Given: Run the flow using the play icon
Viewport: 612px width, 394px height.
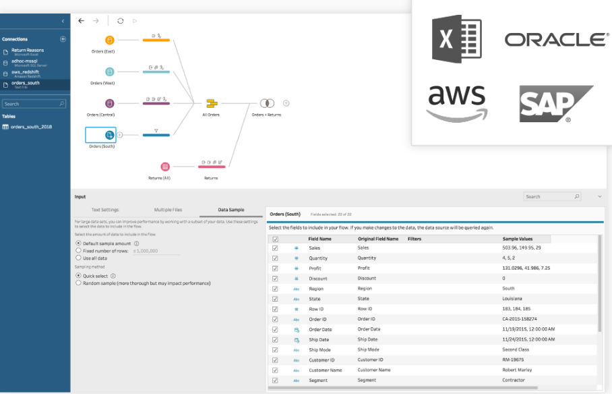Looking at the screenshot, I should [x=134, y=21].
